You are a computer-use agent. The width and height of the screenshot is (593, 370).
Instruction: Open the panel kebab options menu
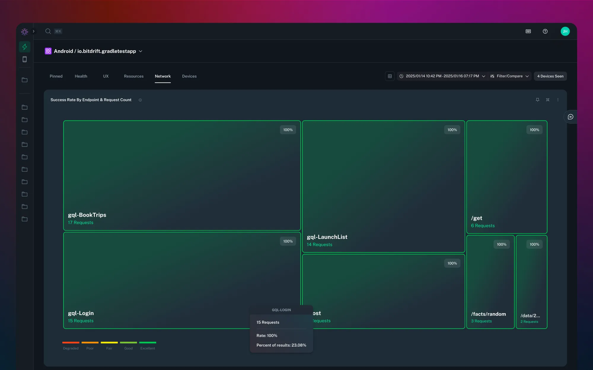click(558, 100)
